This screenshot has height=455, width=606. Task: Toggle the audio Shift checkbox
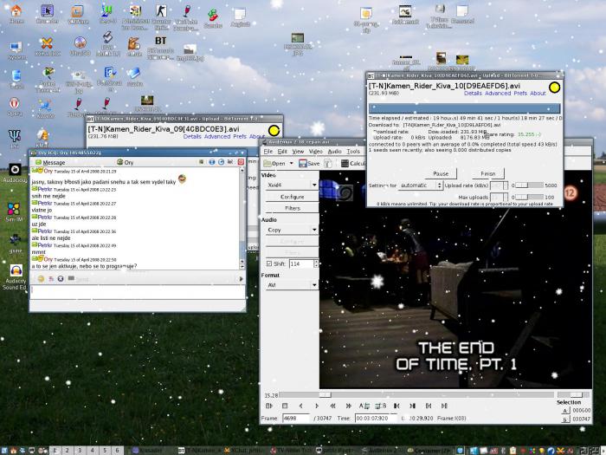[269, 263]
